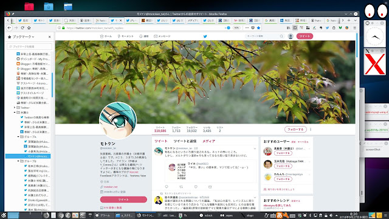Open Twitter ホーム nav item

coord(106,36)
